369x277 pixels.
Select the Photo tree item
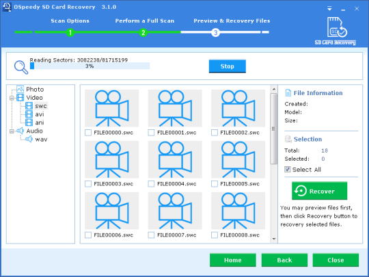click(35, 90)
